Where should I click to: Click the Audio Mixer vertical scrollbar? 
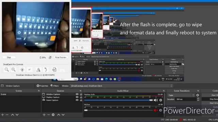165,105
